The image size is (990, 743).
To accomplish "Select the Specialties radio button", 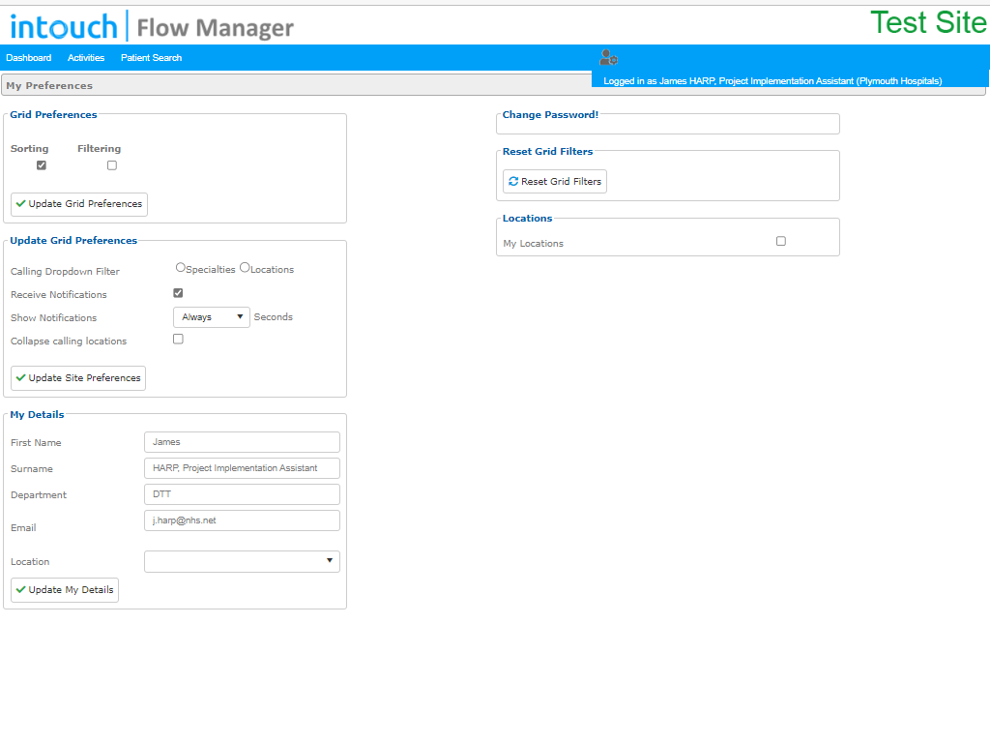I will pos(181,268).
